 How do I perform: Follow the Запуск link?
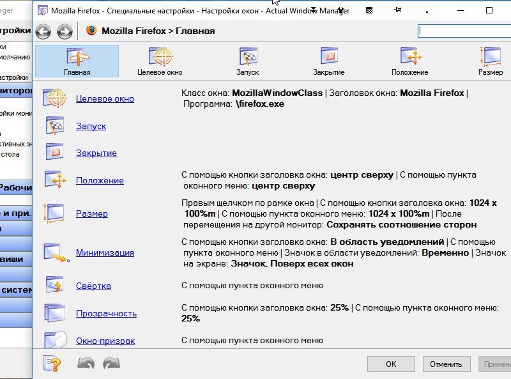click(x=91, y=126)
